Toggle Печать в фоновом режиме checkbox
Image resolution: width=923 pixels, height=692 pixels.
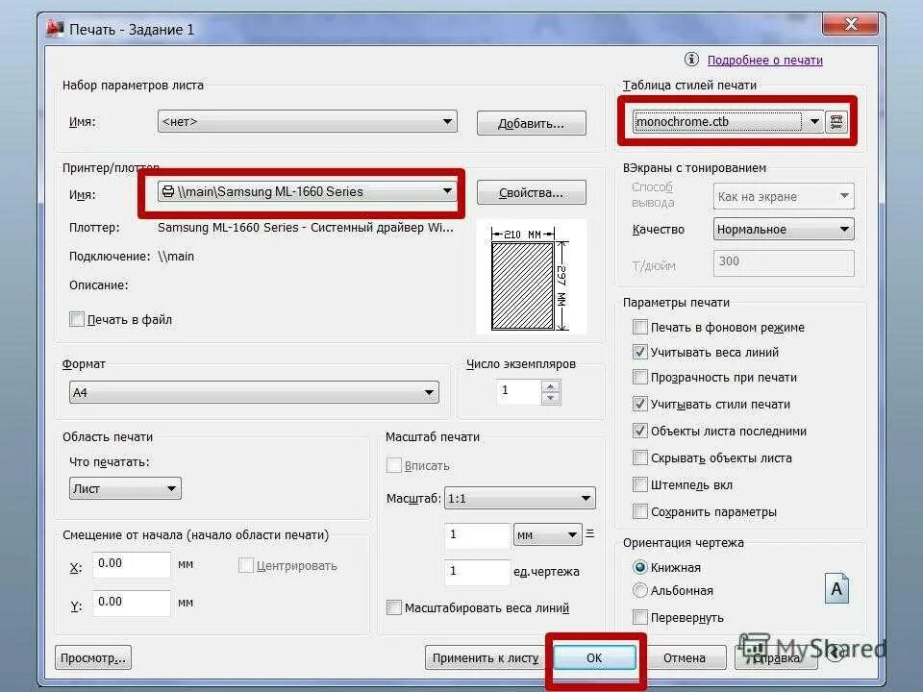pos(640,327)
